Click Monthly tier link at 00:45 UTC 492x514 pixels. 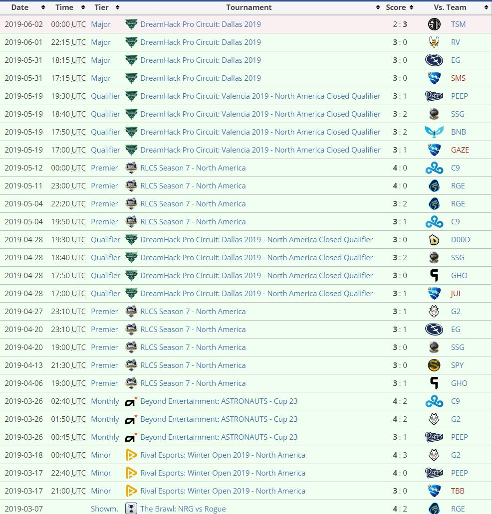click(105, 437)
